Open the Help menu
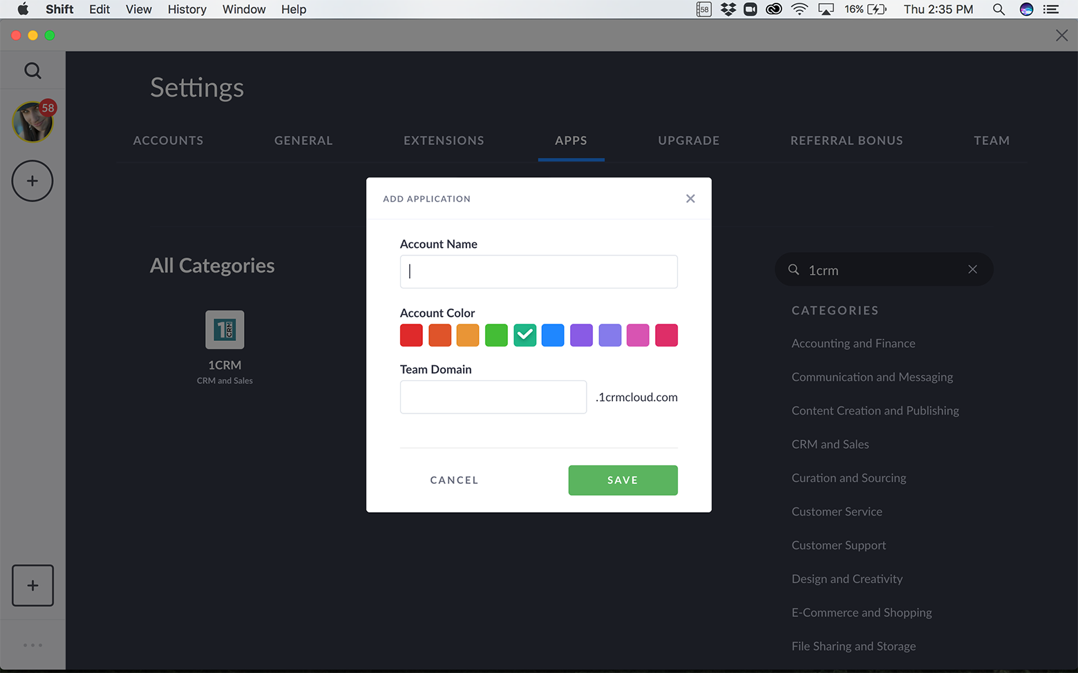The width and height of the screenshot is (1078, 673). (x=294, y=9)
